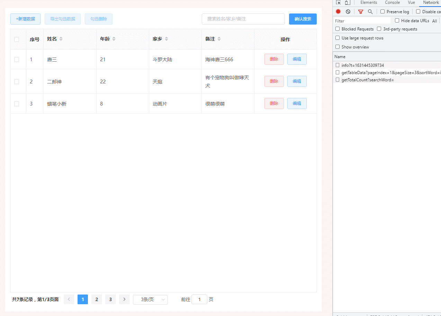Open the 3条/页 page size dropdown
The width and height of the screenshot is (441, 316).
click(x=150, y=299)
